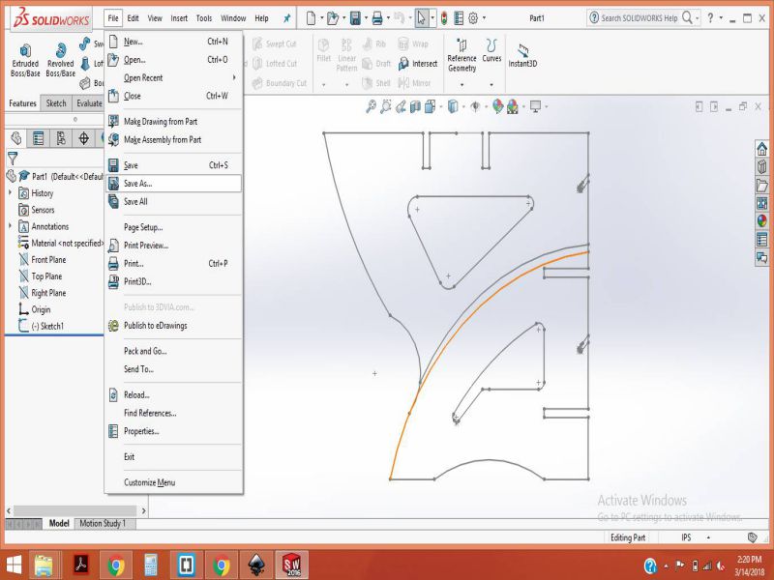Expand the Annotations tree node

[10, 226]
